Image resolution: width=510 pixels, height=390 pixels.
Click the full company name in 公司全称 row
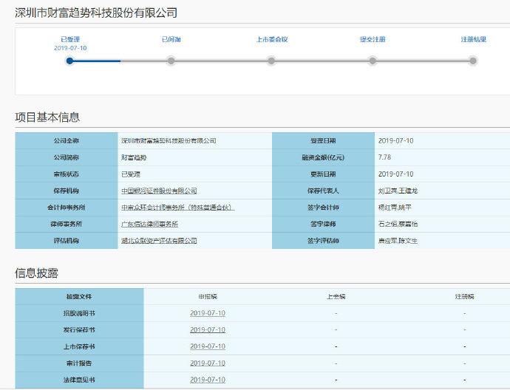coord(169,141)
